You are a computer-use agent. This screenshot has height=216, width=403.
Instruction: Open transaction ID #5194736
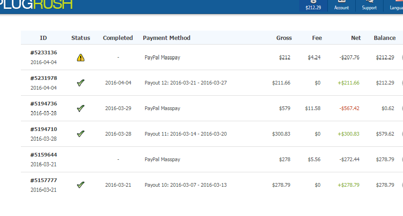tap(44, 104)
